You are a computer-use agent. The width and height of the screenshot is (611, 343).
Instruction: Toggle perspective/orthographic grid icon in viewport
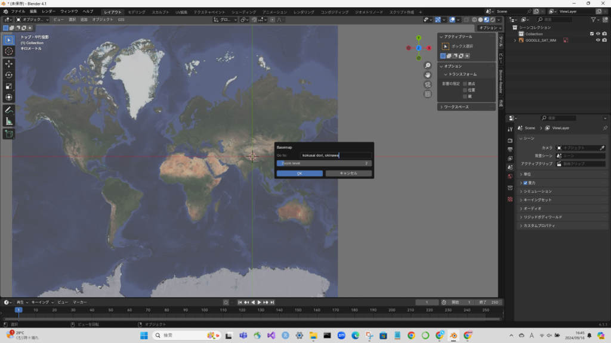(428, 94)
